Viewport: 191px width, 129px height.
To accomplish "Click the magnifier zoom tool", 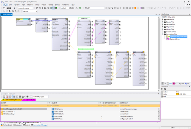I will click(13, 11).
